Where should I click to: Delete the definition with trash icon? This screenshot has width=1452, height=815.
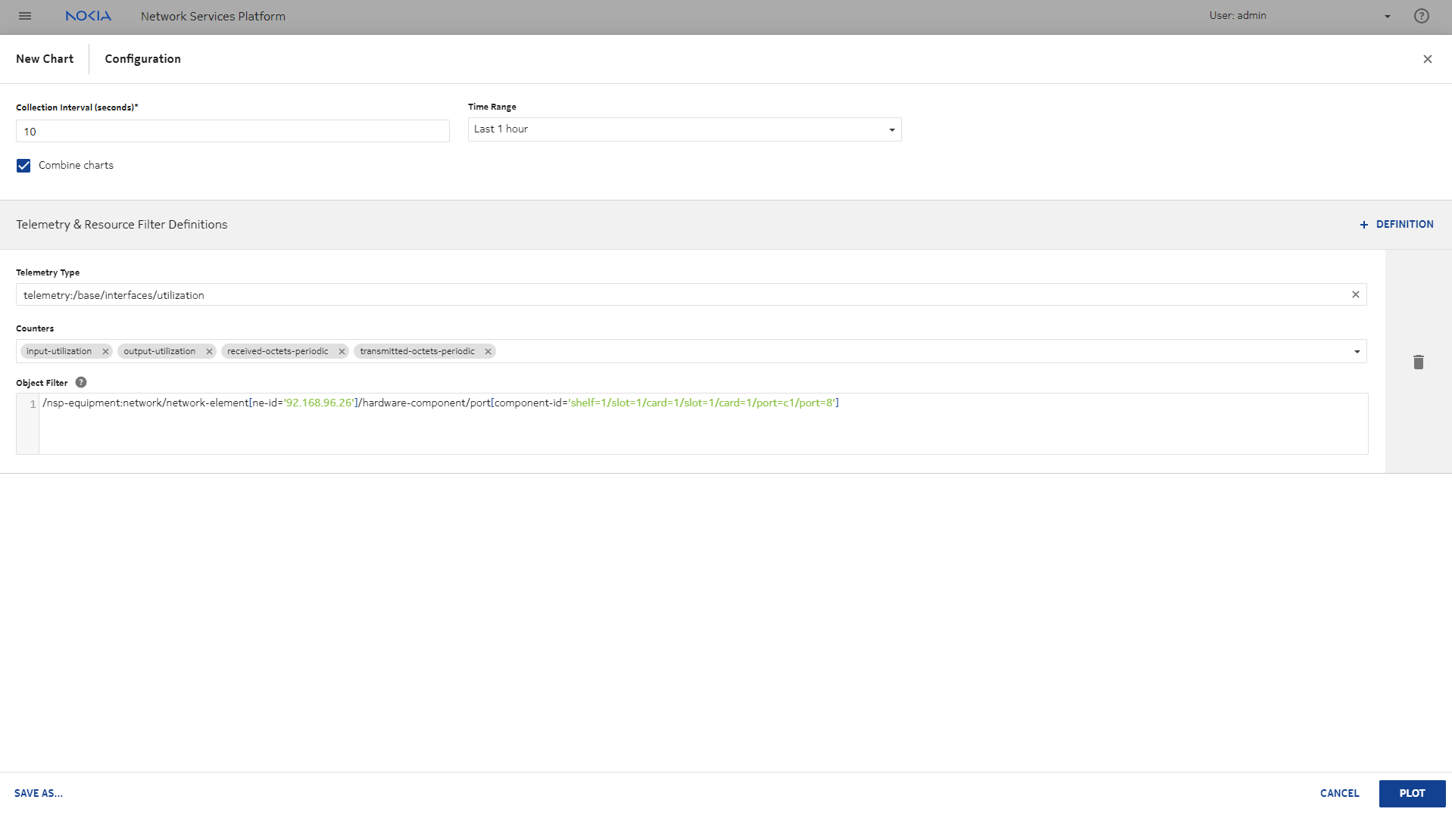[1418, 362]
